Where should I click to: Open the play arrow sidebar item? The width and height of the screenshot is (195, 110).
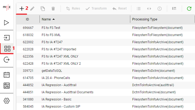pos(7,23)
